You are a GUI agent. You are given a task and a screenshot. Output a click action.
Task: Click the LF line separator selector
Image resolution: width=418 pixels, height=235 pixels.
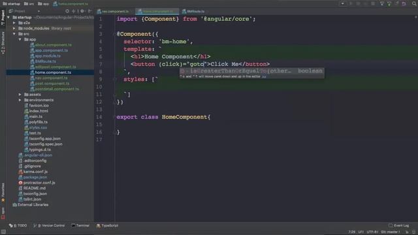[x=361, y=232]
